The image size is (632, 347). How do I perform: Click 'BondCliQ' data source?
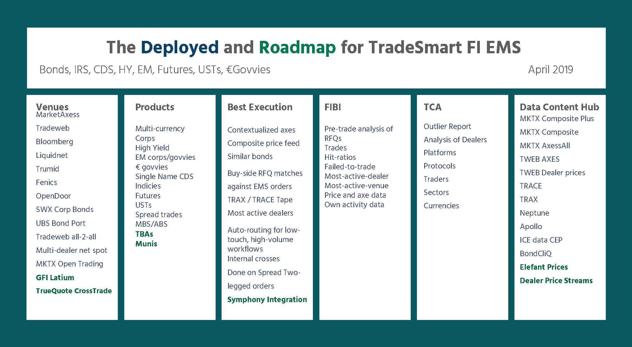click(536, 254)
